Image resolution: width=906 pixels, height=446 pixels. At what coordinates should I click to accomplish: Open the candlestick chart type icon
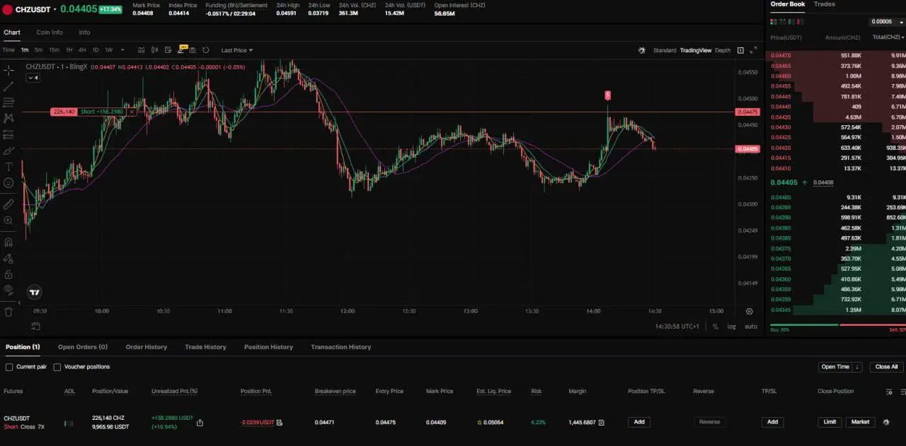(155, 50)
